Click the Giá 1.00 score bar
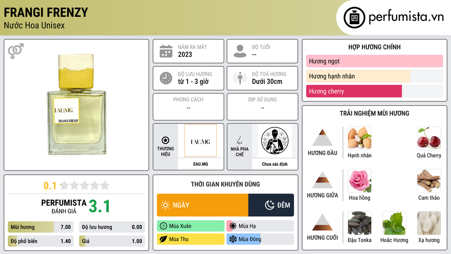This screenshot has width=451, height=254. click(x=112, y=241)
